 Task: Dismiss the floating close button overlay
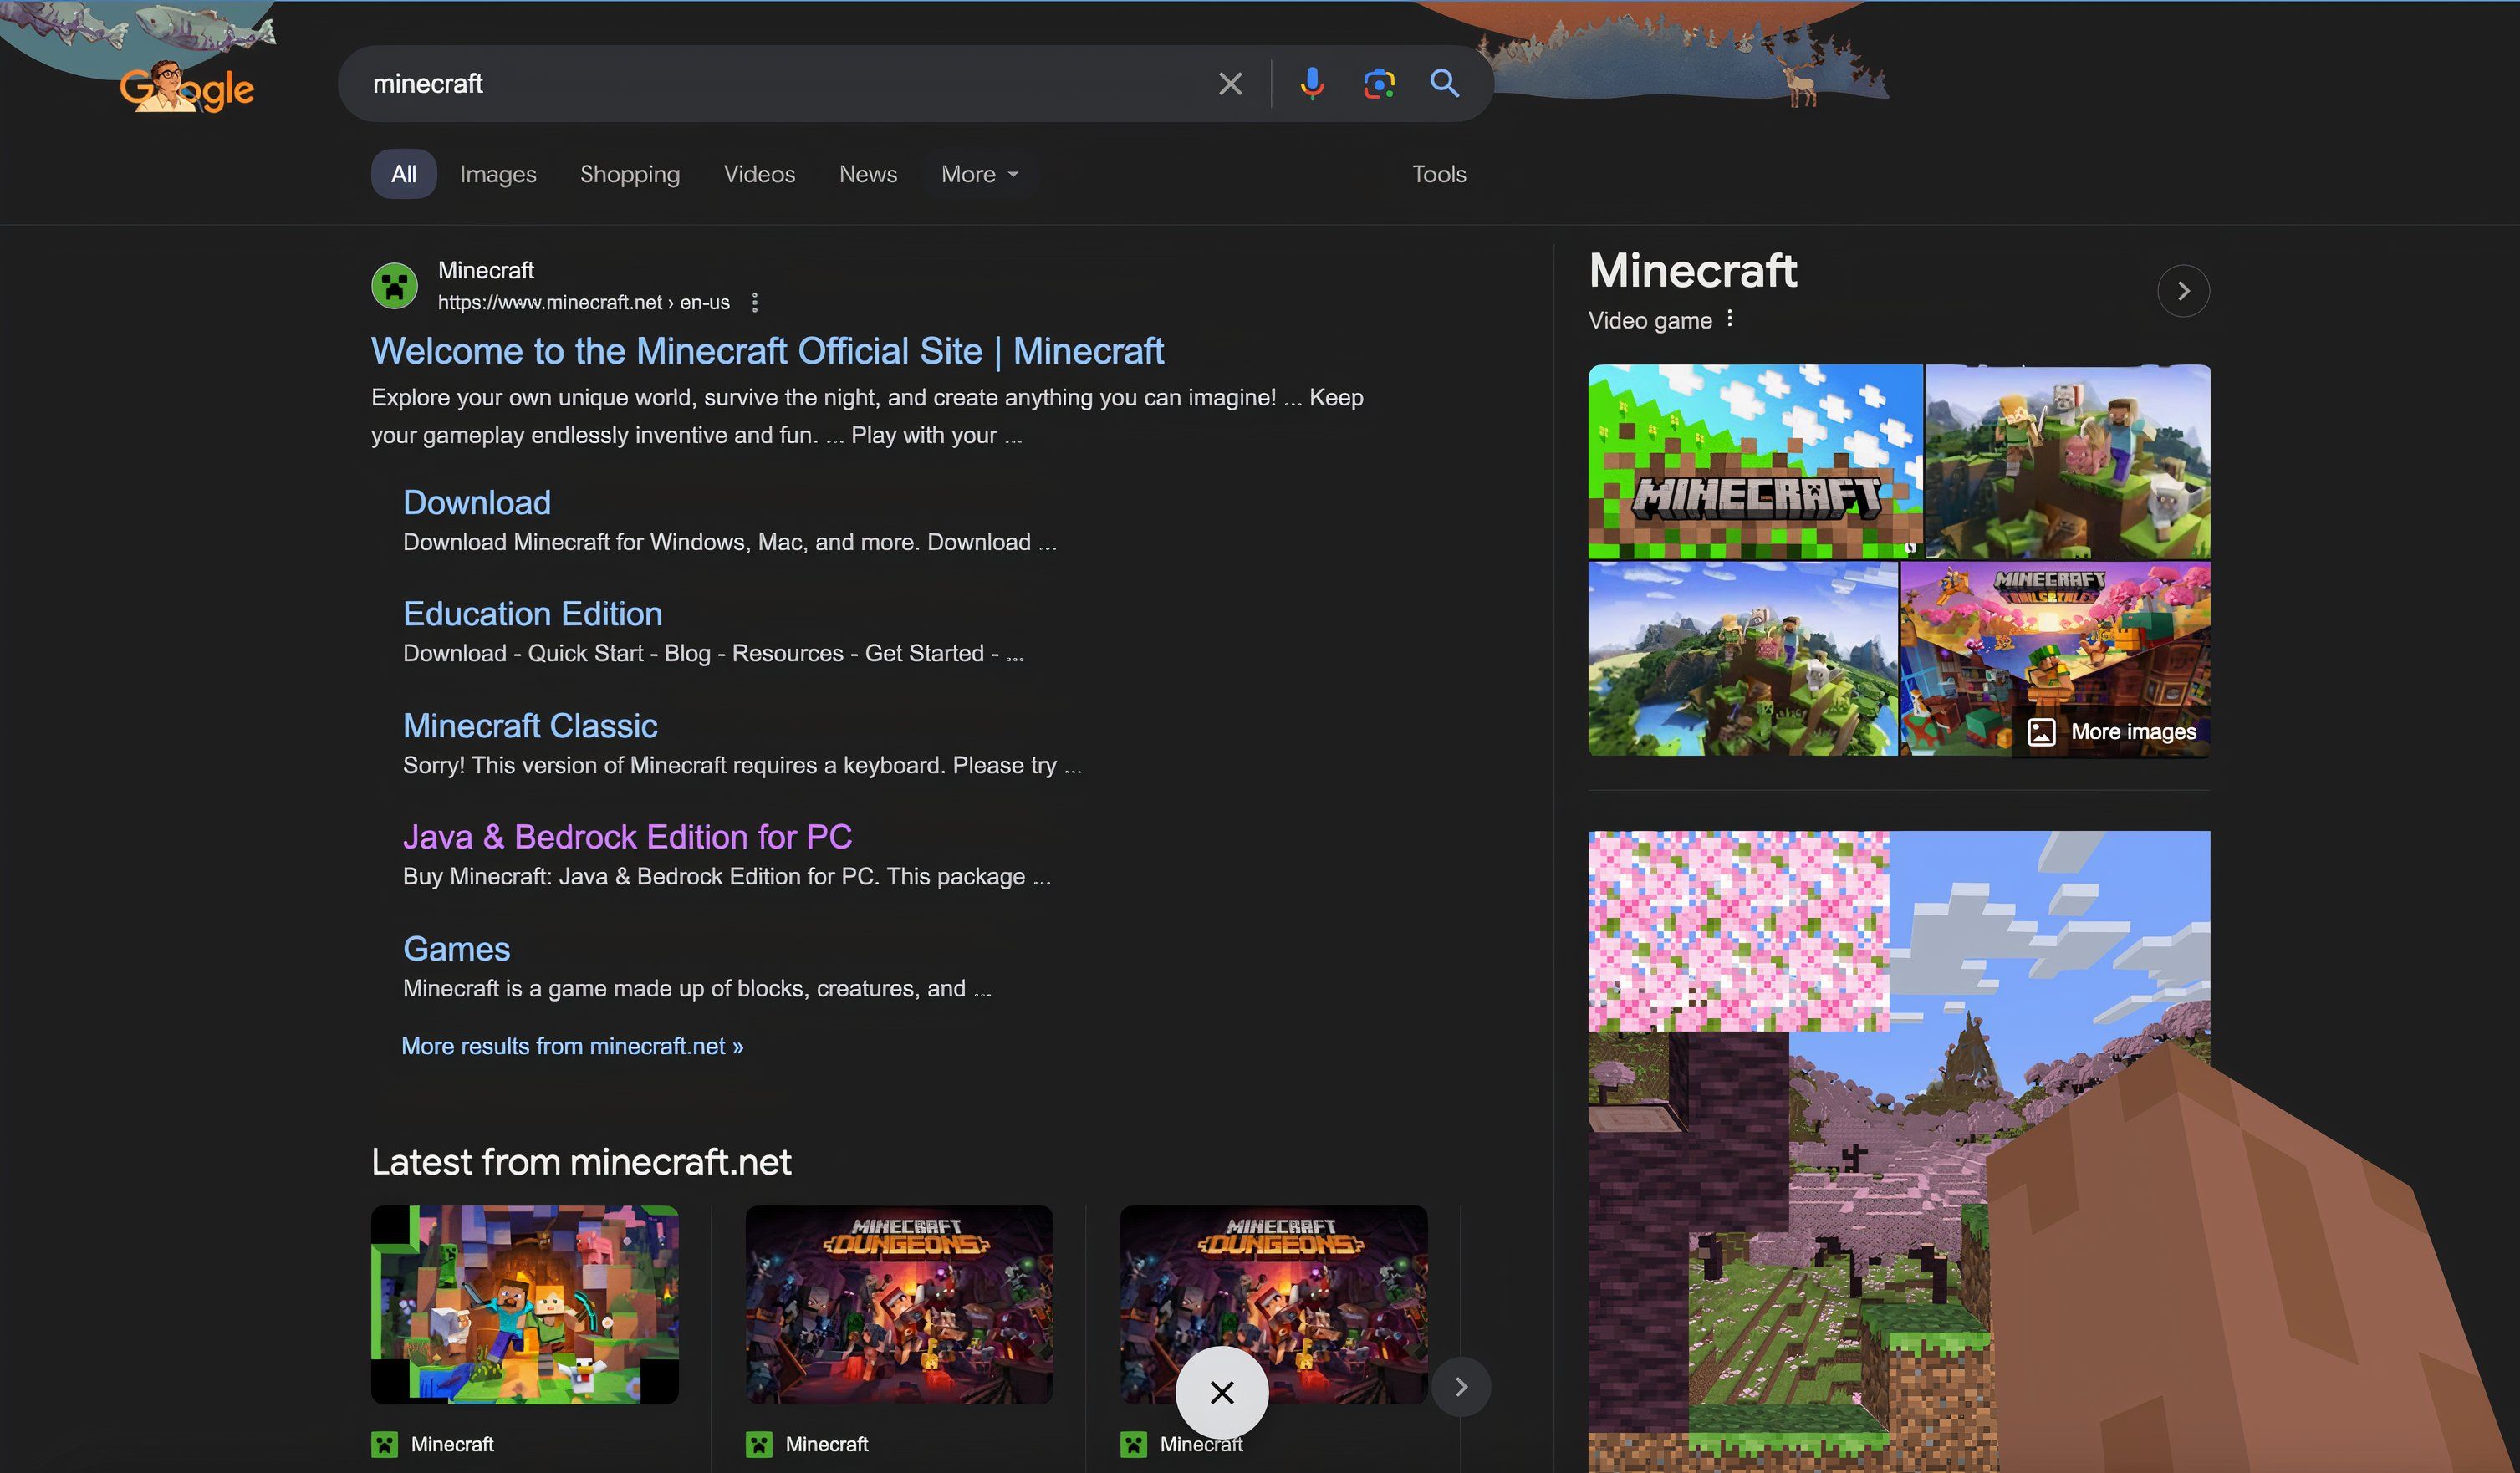click(1222, 1389)
